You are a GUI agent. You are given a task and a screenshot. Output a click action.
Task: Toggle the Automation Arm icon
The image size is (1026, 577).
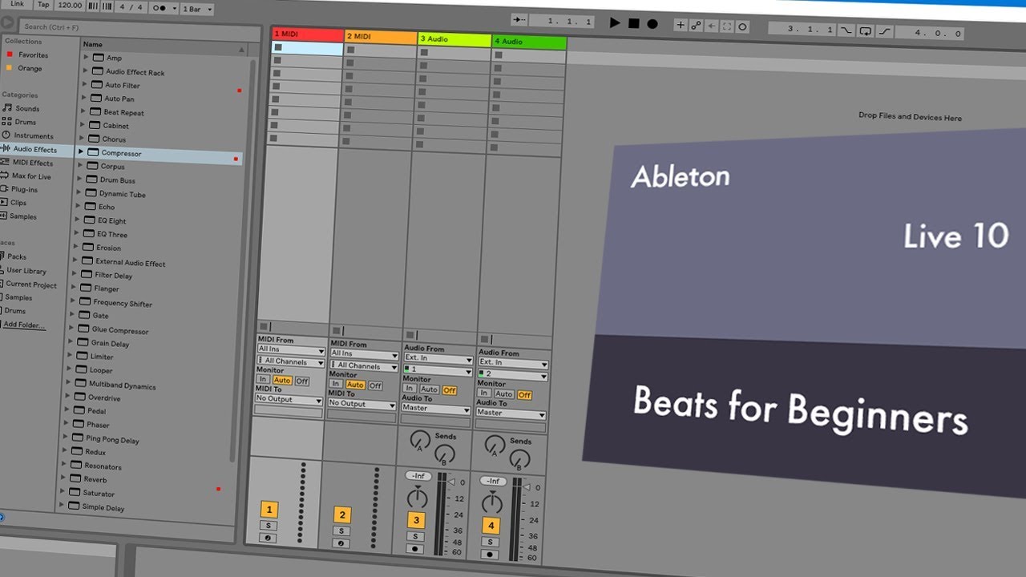coord(696,26)
